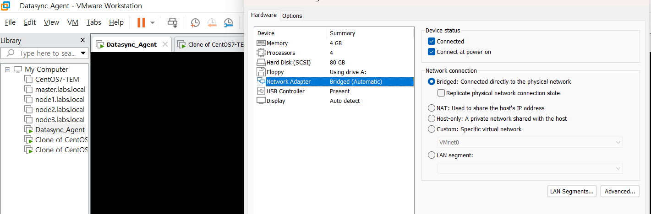Viewport: 651px width, 214px height.
Task: Switch to the Options tab
Action: pyautogui.click(x=292, y=16)
